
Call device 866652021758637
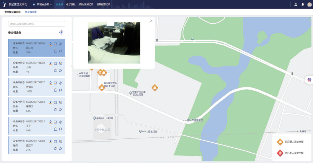[60, 83]
